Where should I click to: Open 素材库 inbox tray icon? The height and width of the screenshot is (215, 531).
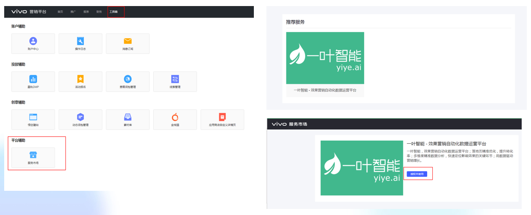tap(128, 117)
